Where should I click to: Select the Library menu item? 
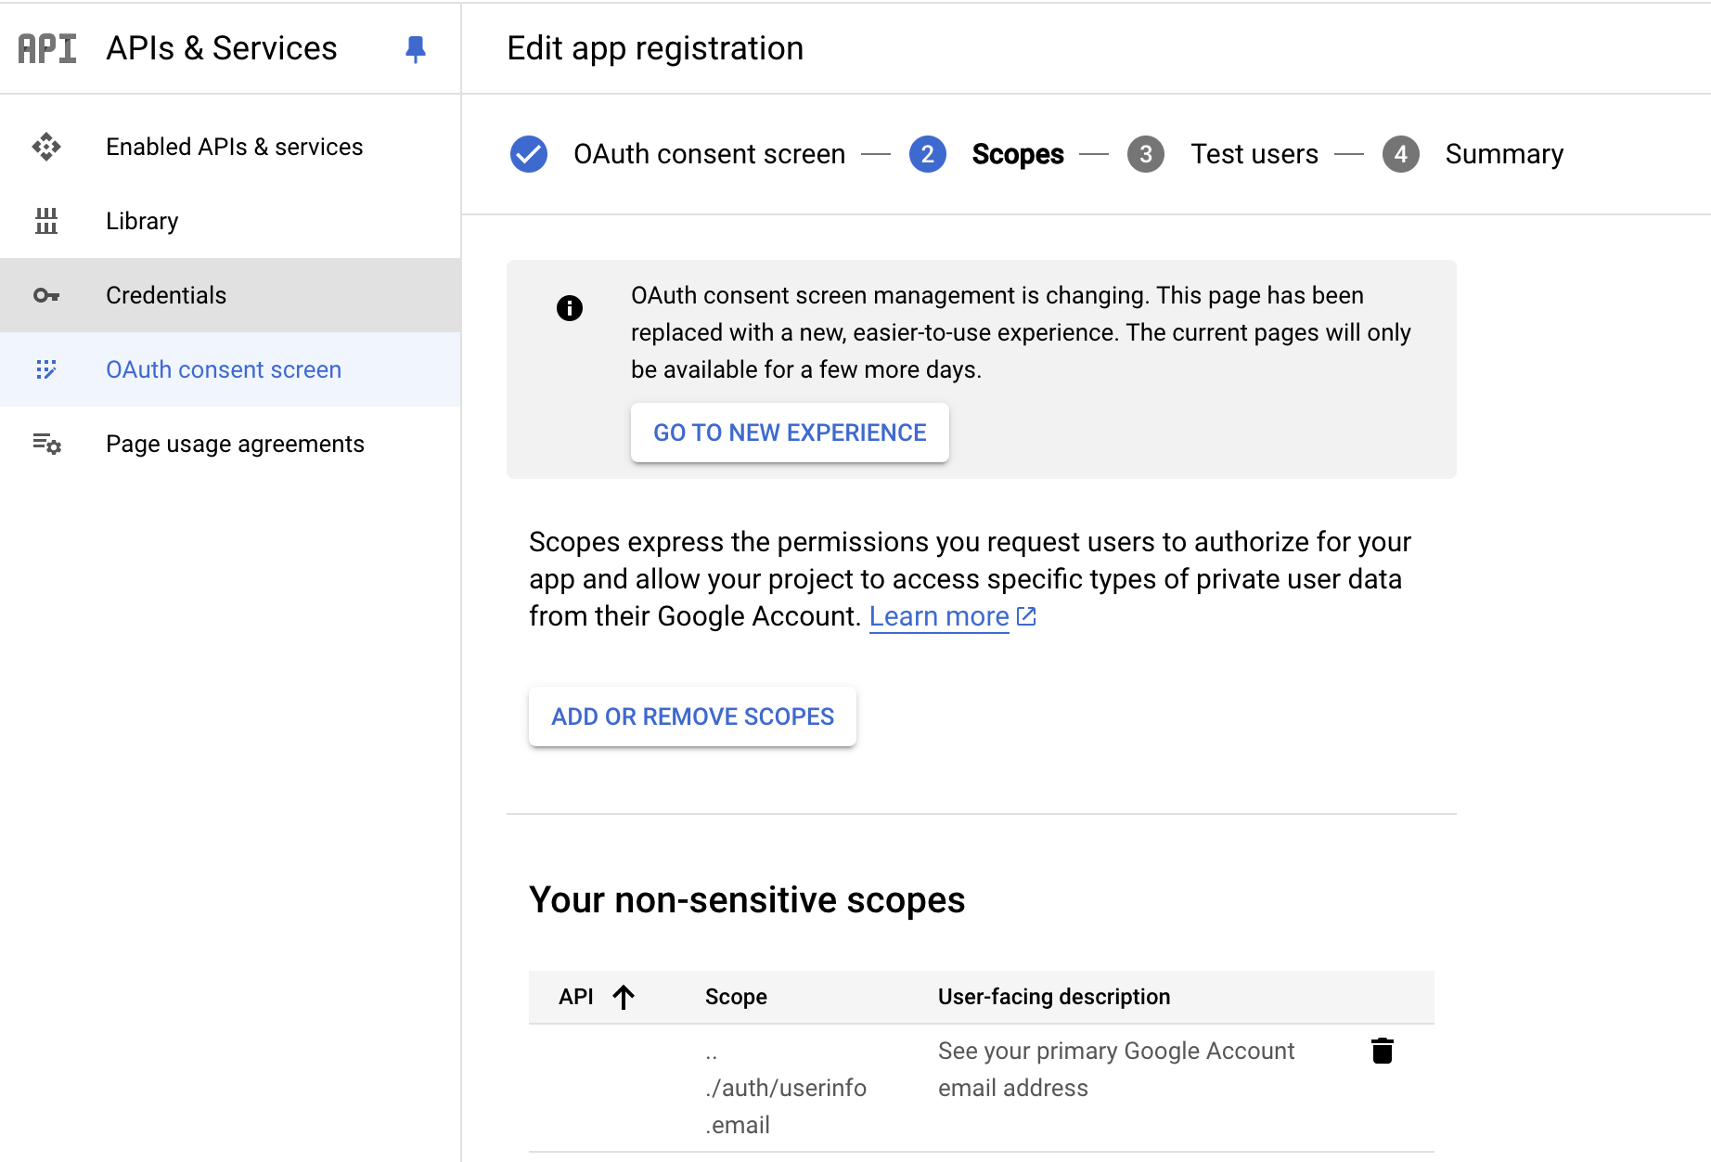tap(142, 221)
